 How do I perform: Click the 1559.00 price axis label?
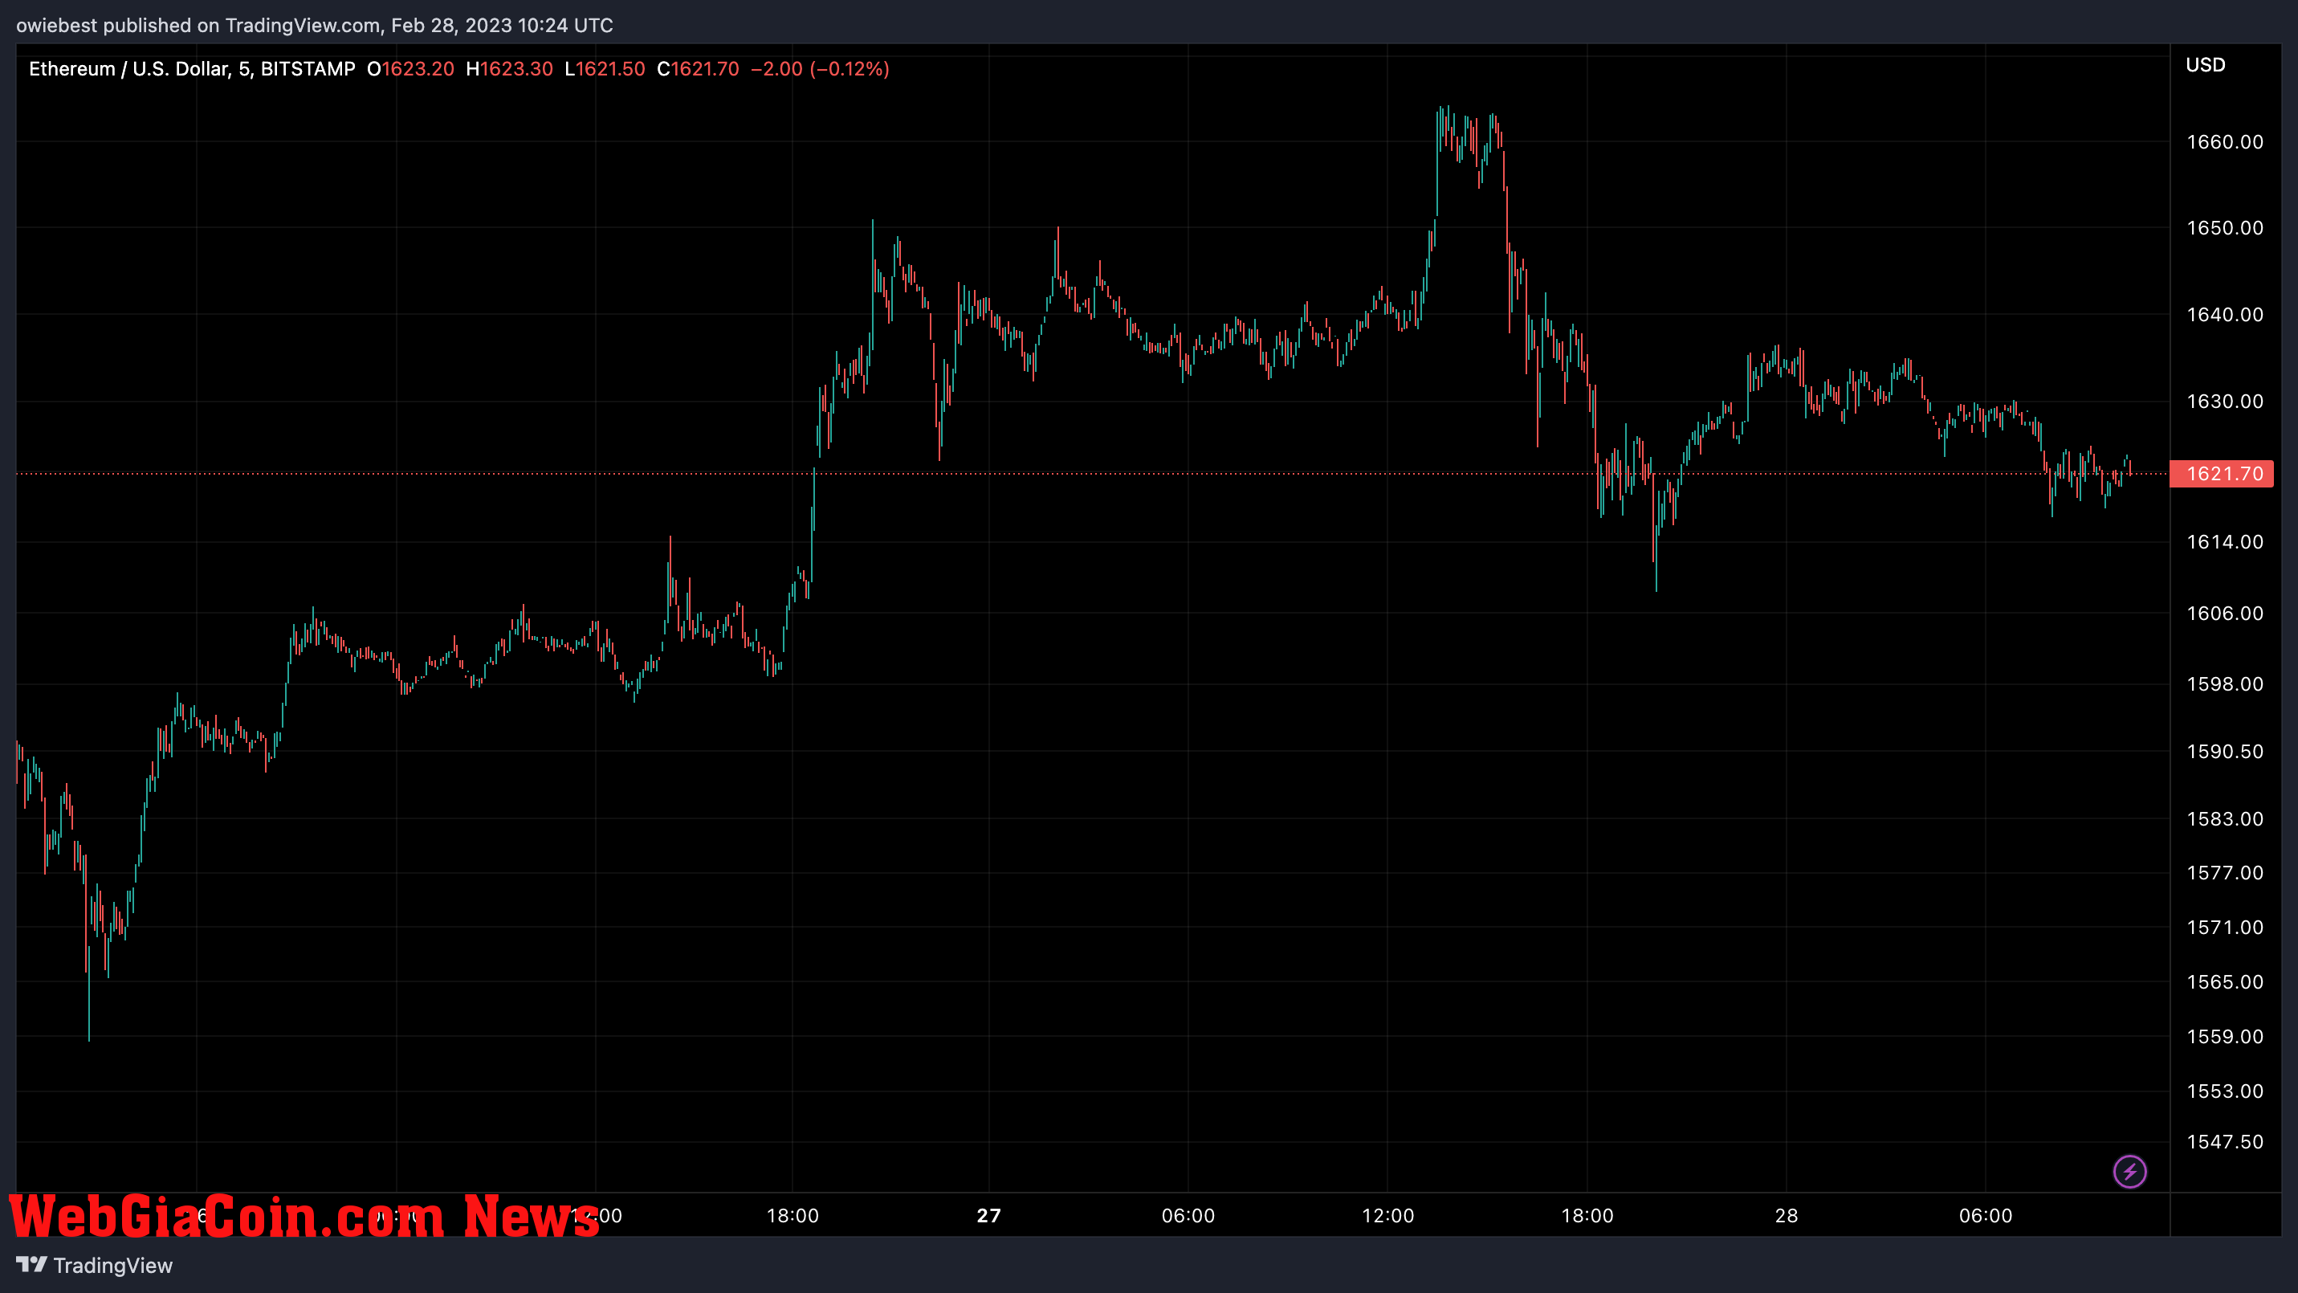click(2225, 1036)
